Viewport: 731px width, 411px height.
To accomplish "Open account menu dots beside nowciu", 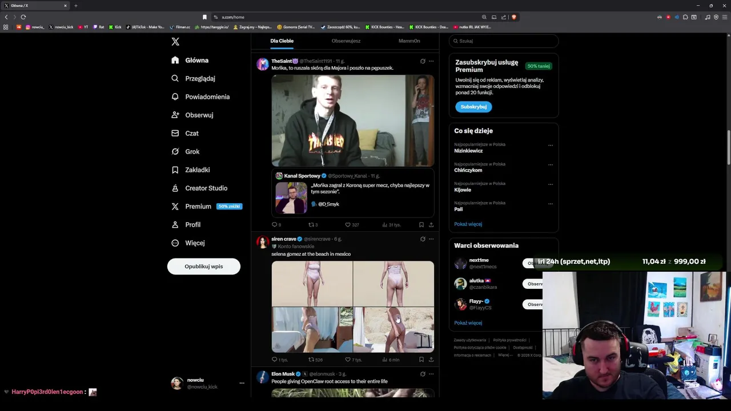I will point(242,383).
